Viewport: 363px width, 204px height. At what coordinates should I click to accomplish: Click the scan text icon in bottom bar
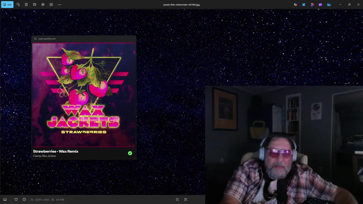186,199
